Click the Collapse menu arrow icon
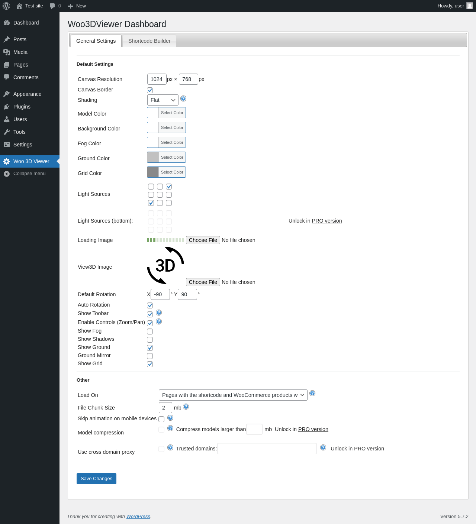The image size is (476, 524). 7,174
